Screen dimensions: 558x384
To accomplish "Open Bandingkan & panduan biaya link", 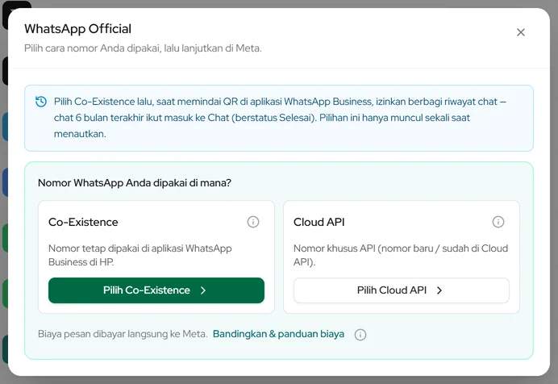I will point(278,334).
